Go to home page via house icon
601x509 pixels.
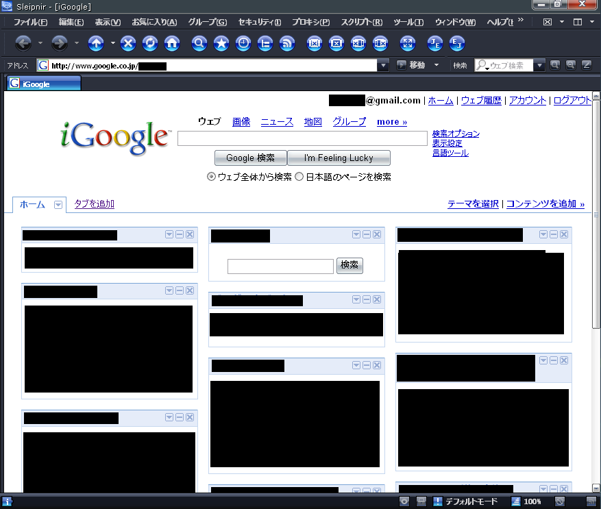click(x=172, y=44)
